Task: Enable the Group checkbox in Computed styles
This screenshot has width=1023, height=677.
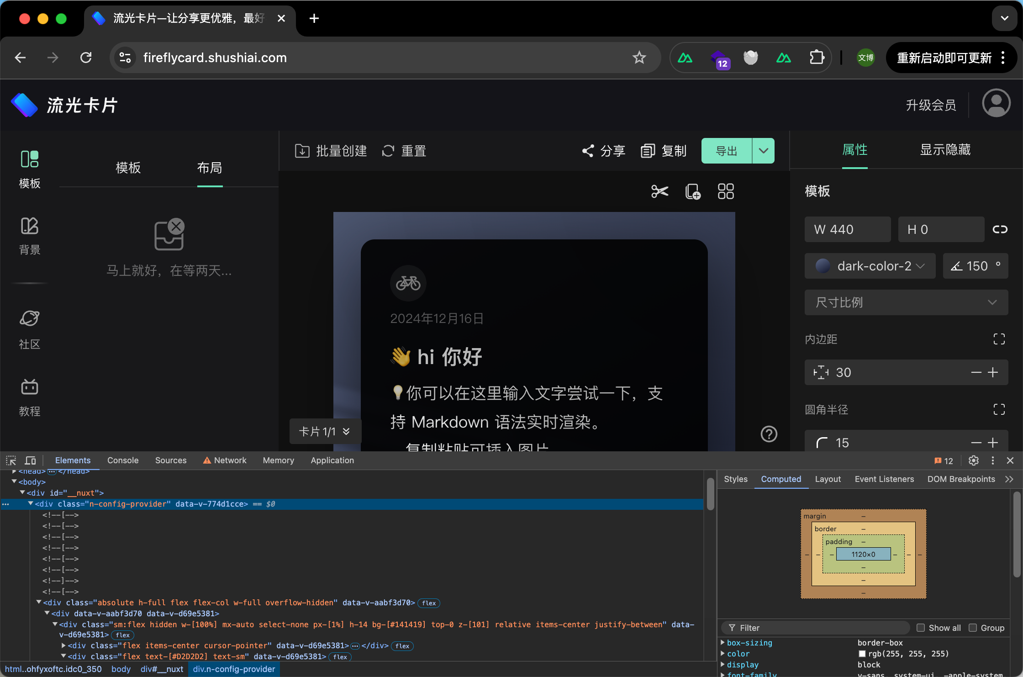Action: 973,628
